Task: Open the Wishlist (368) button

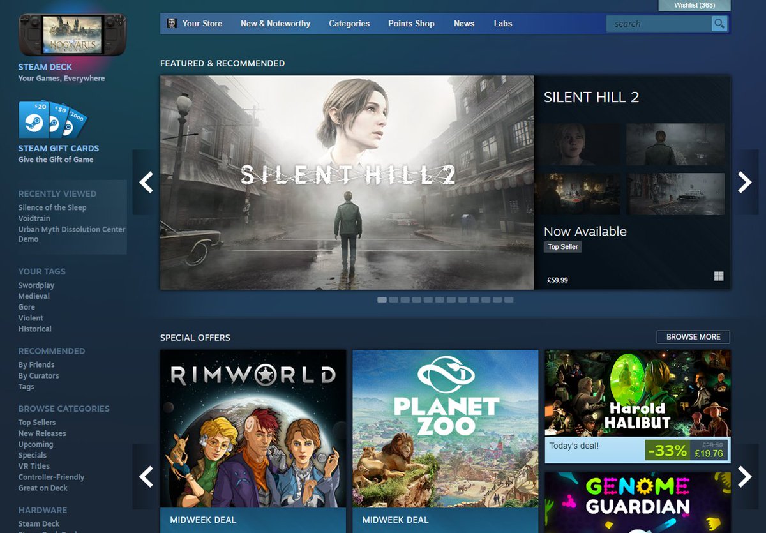Action: coord(695,5)
